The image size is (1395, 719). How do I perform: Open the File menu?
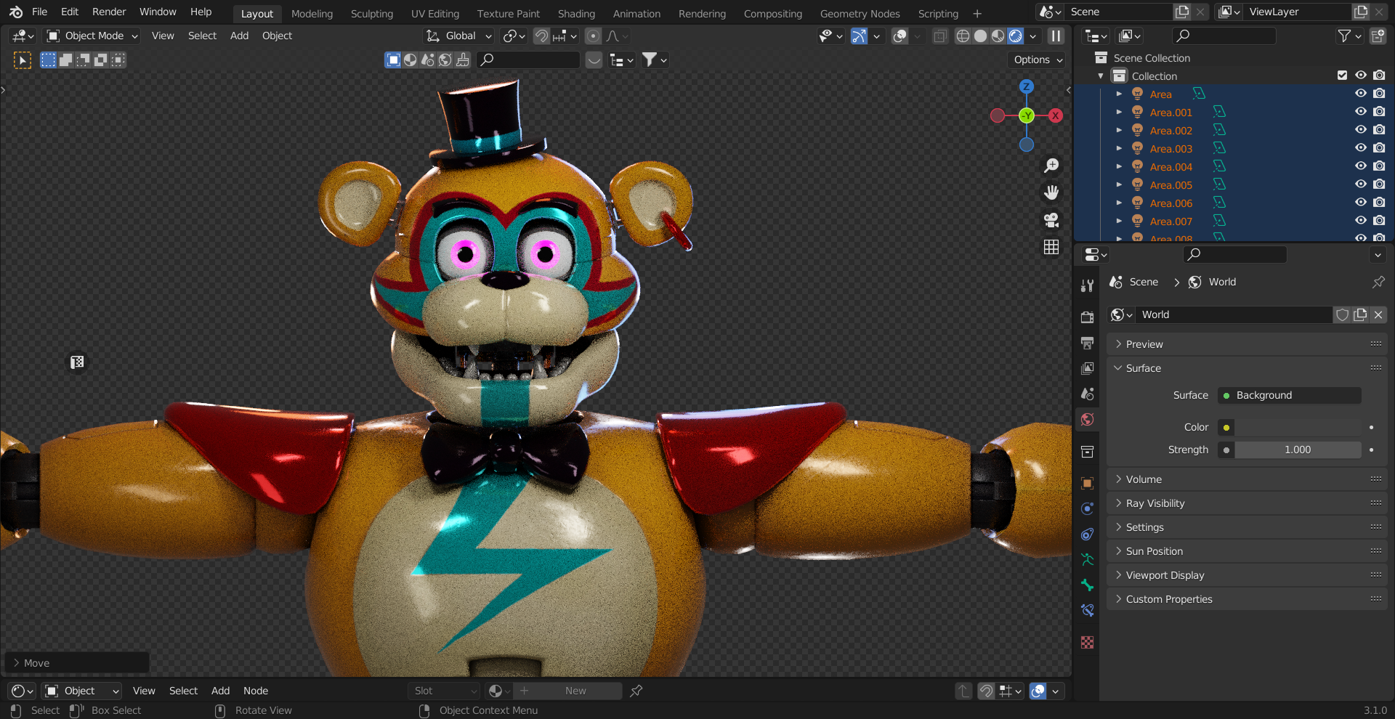pyautogui.click(x=40, y=12)
